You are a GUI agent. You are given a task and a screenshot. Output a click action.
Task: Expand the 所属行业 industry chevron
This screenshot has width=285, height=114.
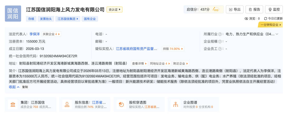click(277, 34)
